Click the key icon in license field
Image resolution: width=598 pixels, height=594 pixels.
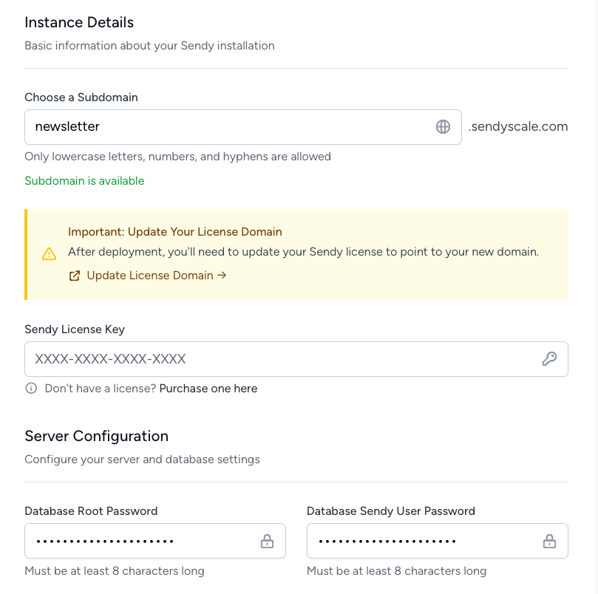coord(549,359)
